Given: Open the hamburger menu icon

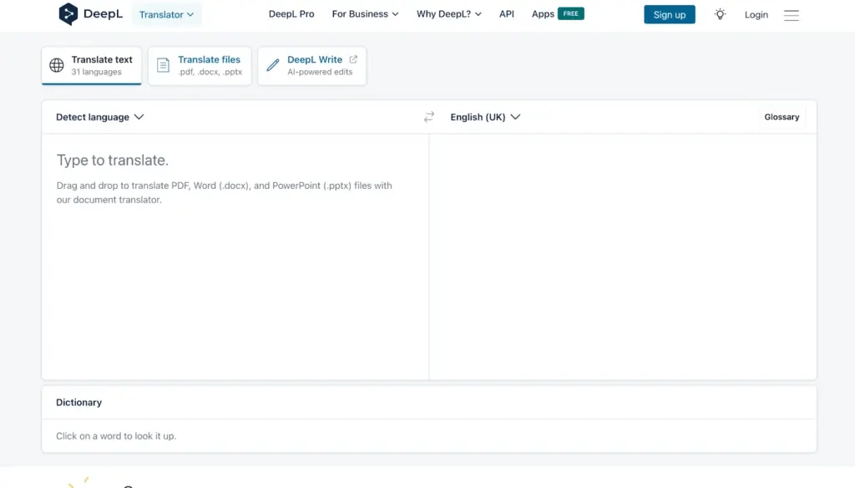Looking at the screenshot, I should [x=792, y=15].
